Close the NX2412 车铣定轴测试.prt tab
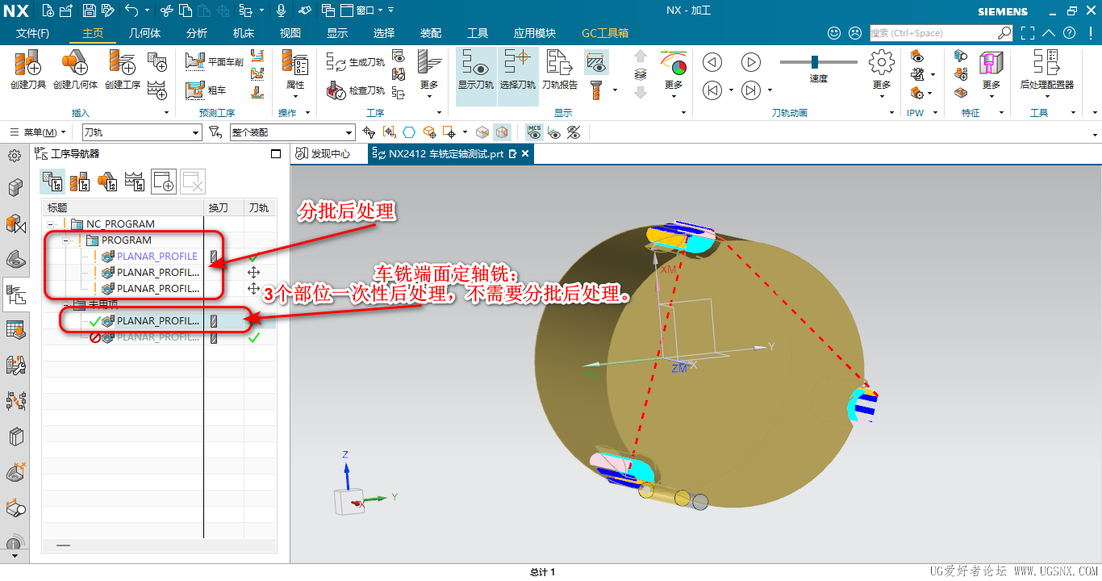 pos(525,153)
